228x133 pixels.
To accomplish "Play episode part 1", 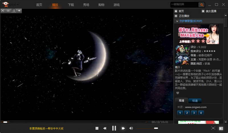I will (180, 113).
